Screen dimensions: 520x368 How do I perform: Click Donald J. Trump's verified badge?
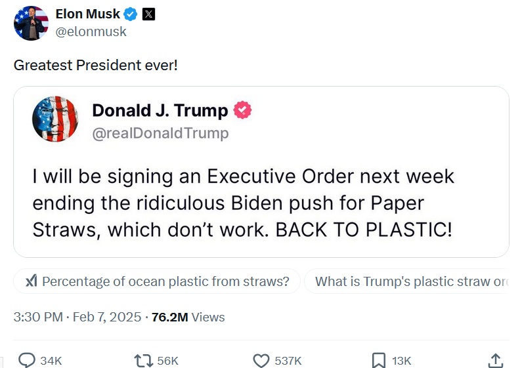click(243, 110)
